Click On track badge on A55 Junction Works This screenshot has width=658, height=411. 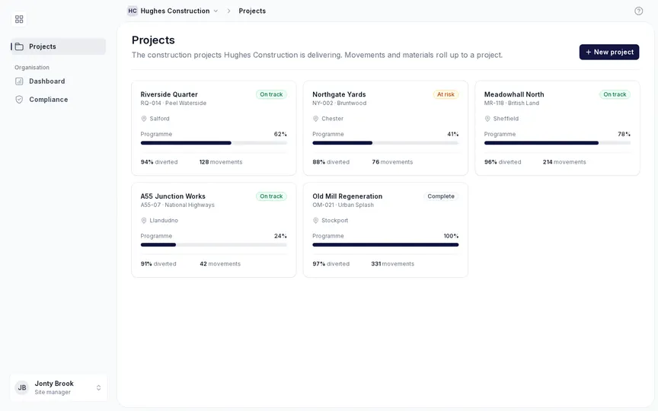tap(271, 196)
